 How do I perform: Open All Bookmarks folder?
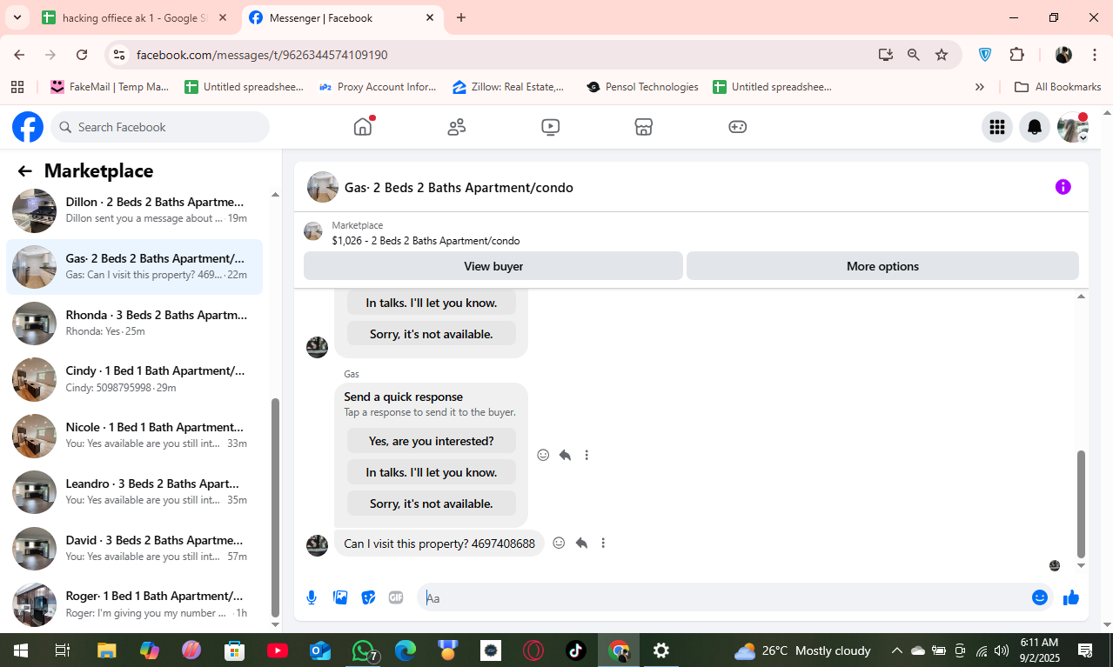point(1058,87)
